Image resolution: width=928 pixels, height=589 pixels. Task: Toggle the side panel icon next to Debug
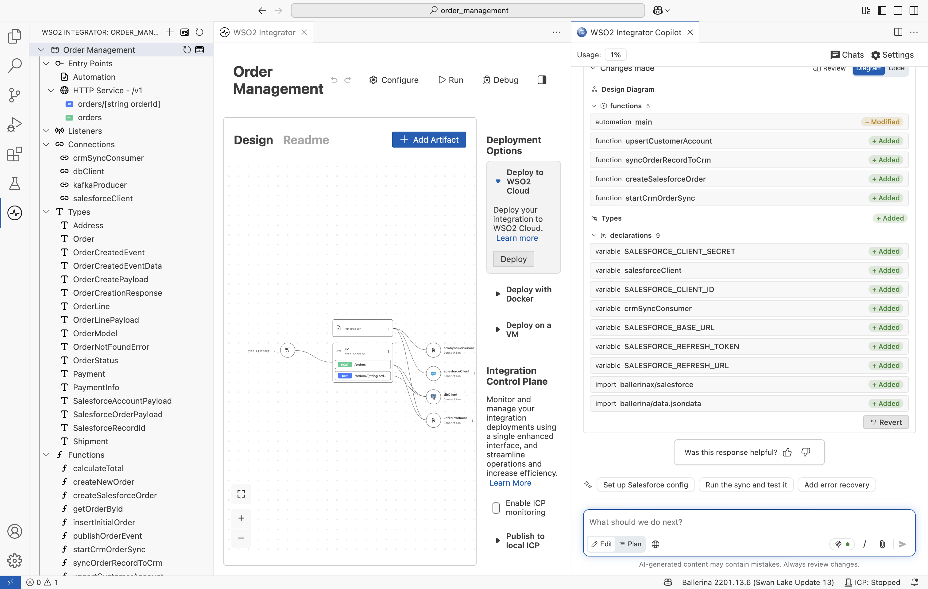(542, 80)
